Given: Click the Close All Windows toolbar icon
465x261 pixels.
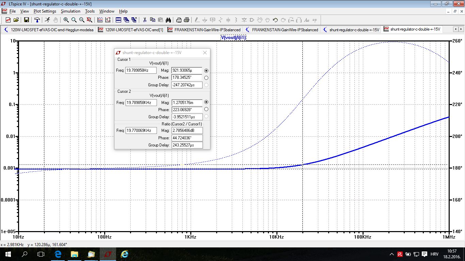Looking at the screenshot, I should pyautogui.click(x=134, y=20).
